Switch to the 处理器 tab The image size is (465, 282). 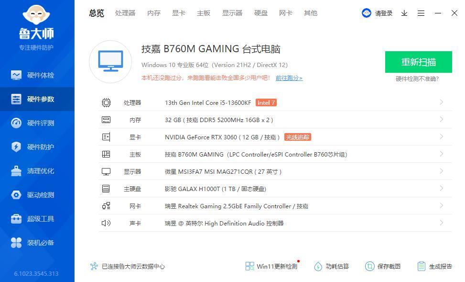coord(125,13)
